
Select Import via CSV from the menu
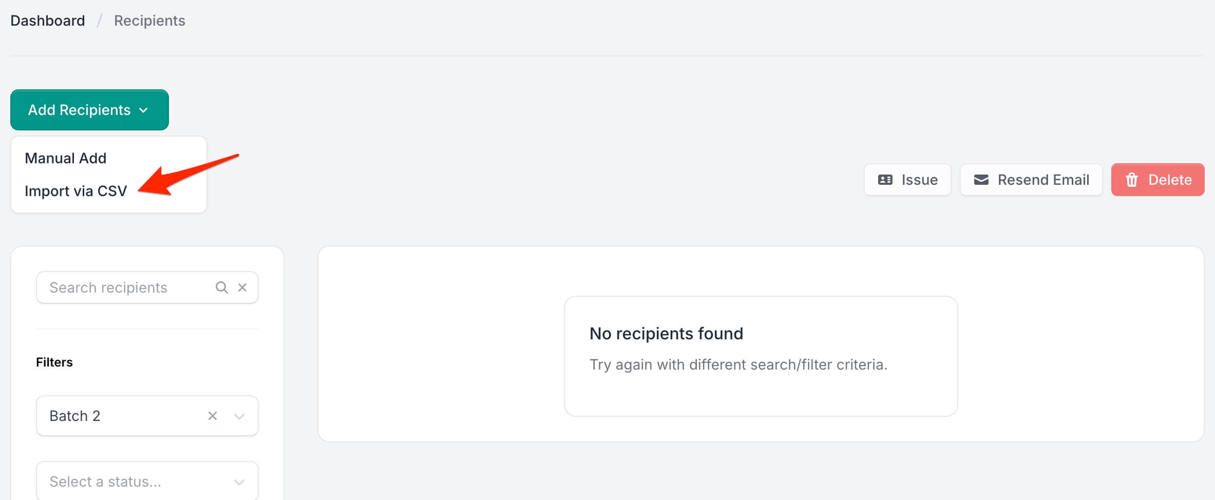(76, 190)
